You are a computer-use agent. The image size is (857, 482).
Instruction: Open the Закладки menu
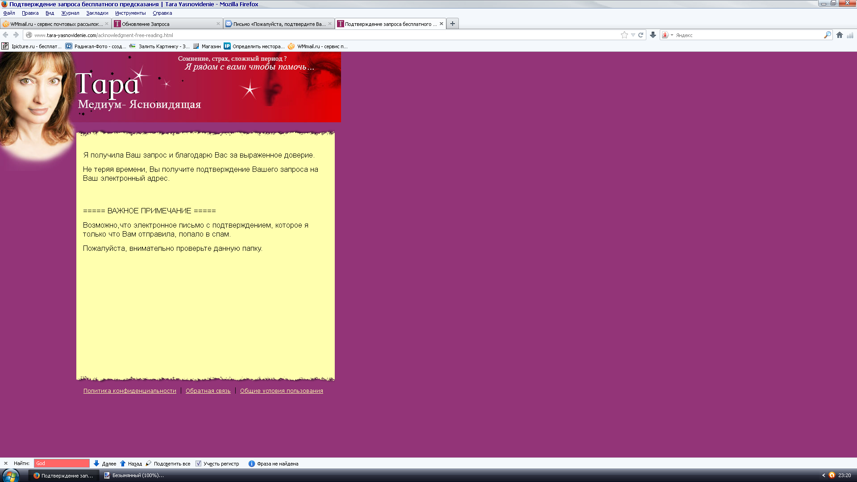(97, 13)
